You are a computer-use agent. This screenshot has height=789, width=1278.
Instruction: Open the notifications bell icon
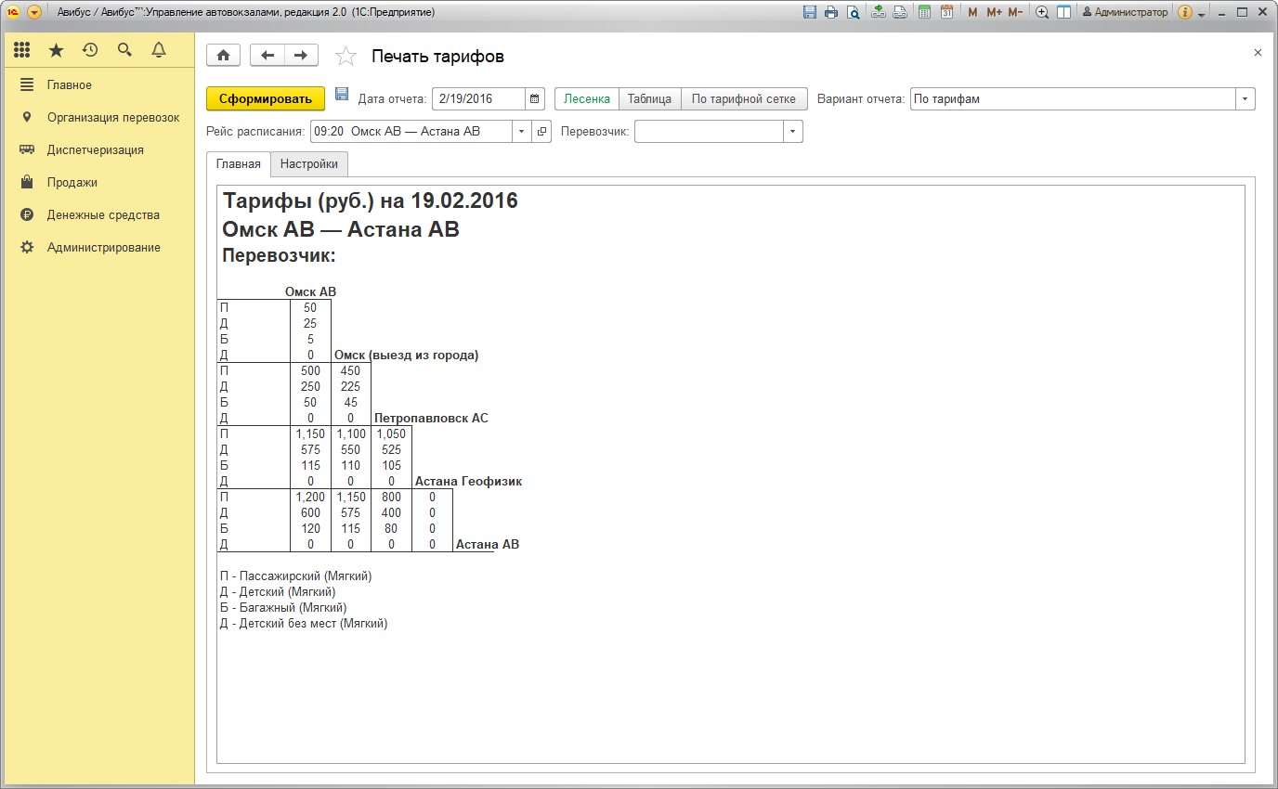[159, 50]
